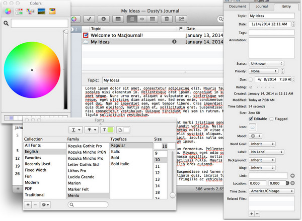Viewport: 302px width, 221px height.
Task: Switch to the color sliders picker
Action: pyautogui.click(x=19, y=11)
